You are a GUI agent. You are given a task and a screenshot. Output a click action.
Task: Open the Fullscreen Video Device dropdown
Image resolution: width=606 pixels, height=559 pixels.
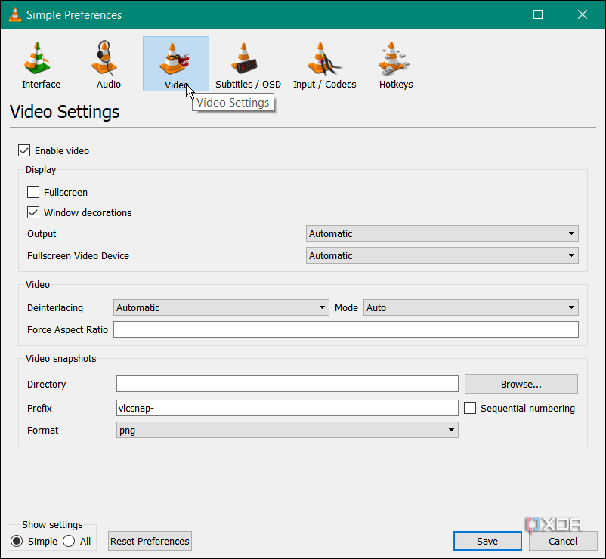point(442,255)
